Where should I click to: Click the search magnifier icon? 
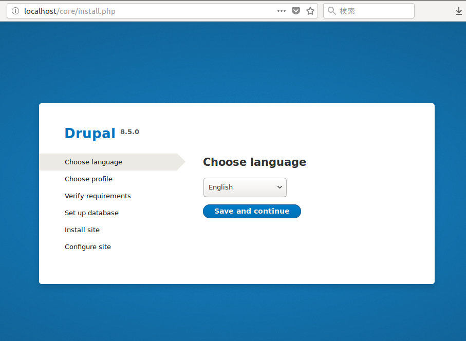tap(332, 11)
